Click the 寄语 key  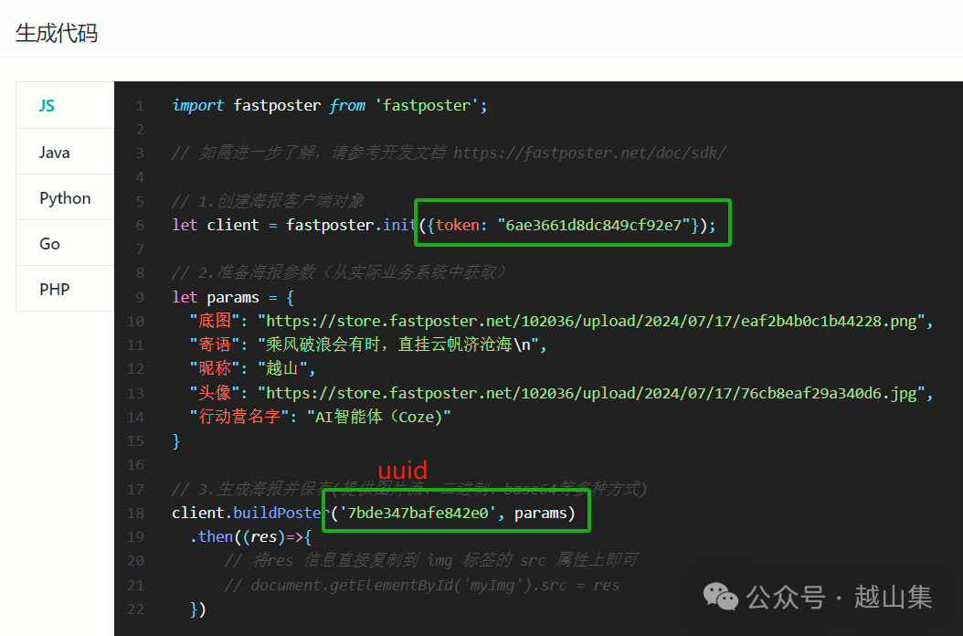(215, 344)
